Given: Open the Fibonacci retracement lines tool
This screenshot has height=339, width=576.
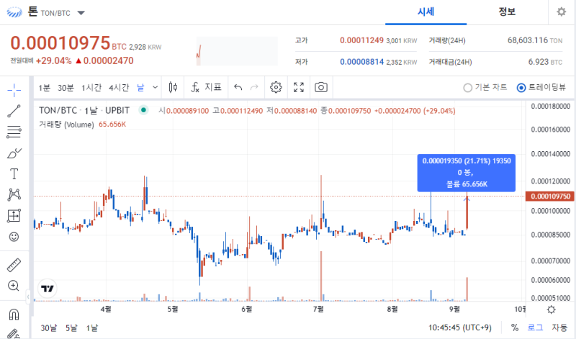Looking at the screenshot, I should pyautogui.click(x=14, y=132).
